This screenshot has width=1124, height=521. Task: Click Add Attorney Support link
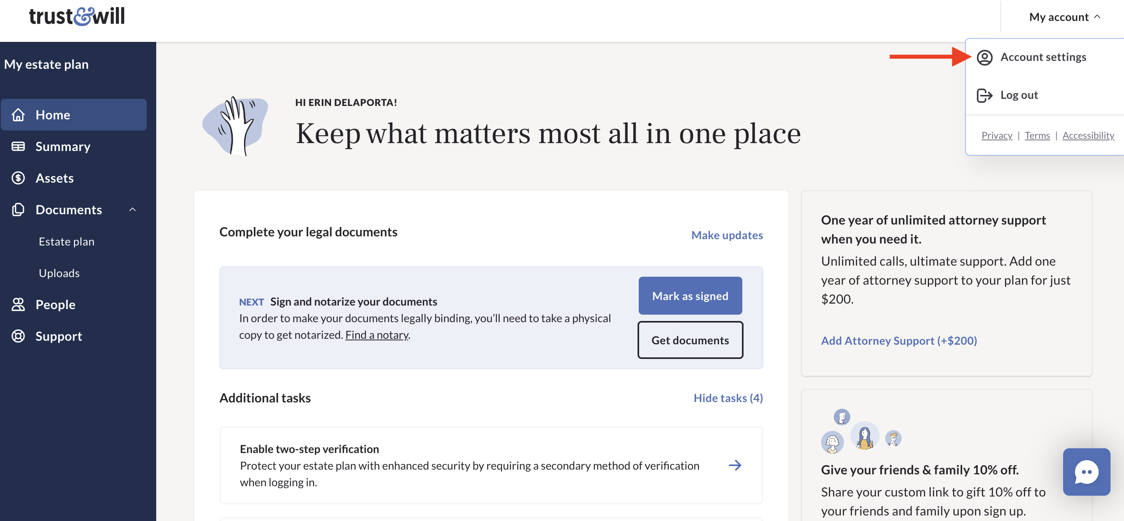coord(900,340)
